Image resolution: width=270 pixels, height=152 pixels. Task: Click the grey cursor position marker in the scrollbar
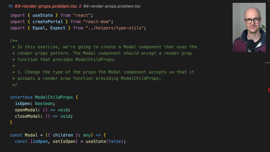click(x=267, y=63)
